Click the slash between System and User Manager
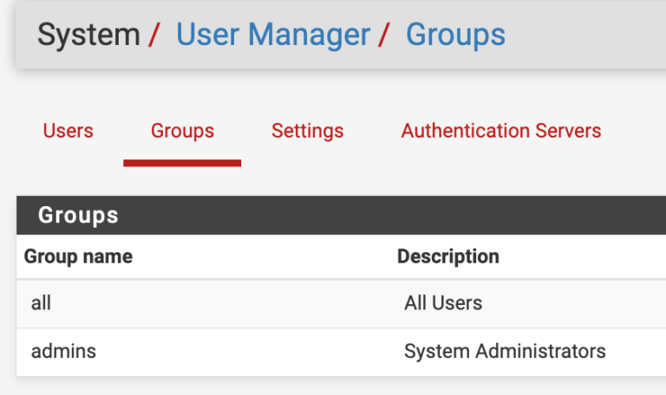666x395 pixels. [154, 35]
